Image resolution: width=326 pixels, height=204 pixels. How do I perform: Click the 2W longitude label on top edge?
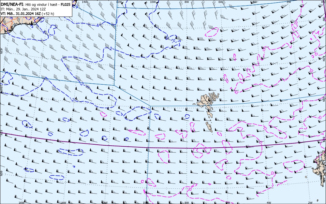click(x=289, y=2)
